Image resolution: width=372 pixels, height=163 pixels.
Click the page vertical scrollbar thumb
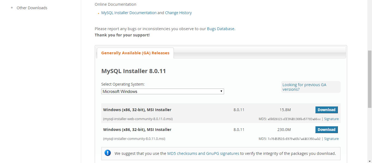coord(370,79)
